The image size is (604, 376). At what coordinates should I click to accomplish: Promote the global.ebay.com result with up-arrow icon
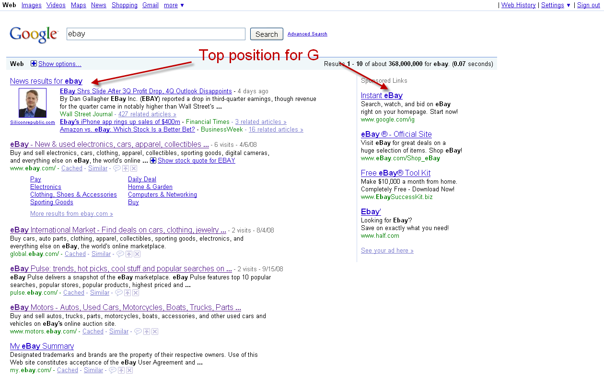pos(129,254)
